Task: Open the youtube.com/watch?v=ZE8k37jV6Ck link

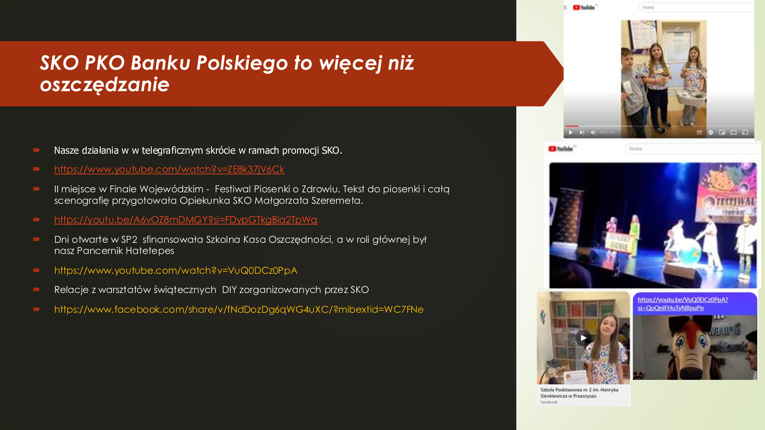Action: (169, 169)
